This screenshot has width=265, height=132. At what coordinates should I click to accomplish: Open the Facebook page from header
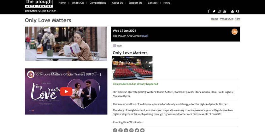tap(209, 11)
